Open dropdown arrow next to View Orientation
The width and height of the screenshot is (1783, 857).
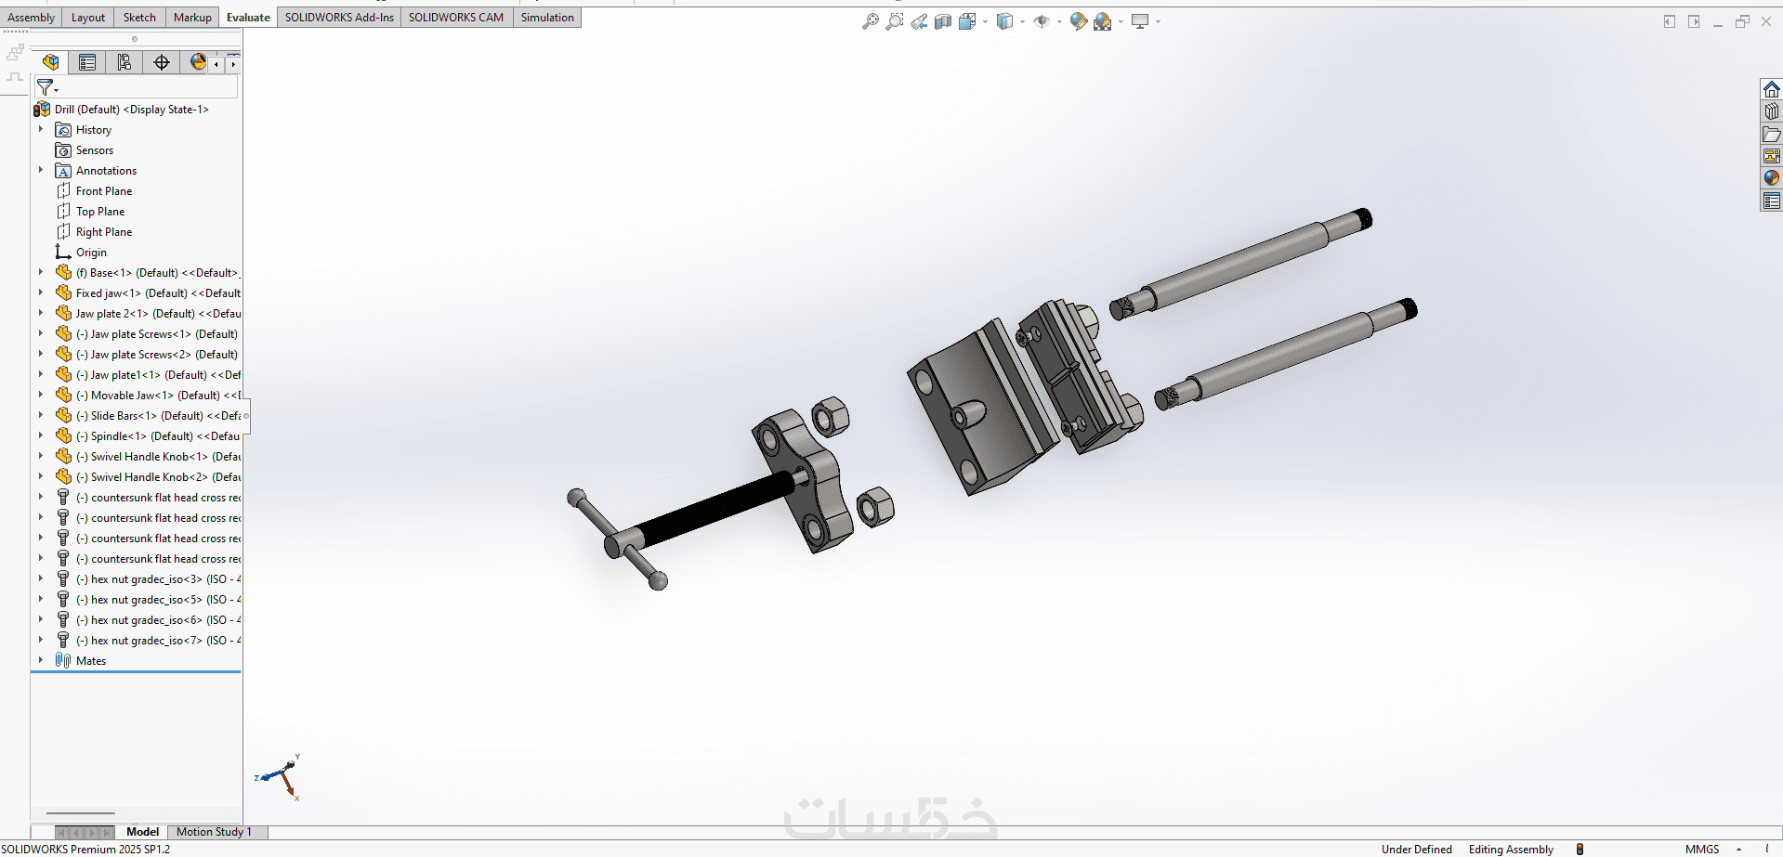point(985,21)
